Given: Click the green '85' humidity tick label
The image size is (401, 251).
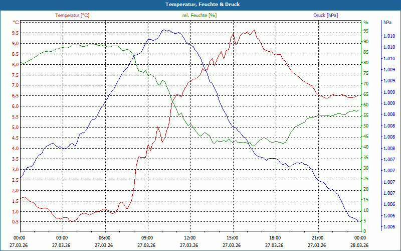Looking at the screenshot, I should point(366,52).
